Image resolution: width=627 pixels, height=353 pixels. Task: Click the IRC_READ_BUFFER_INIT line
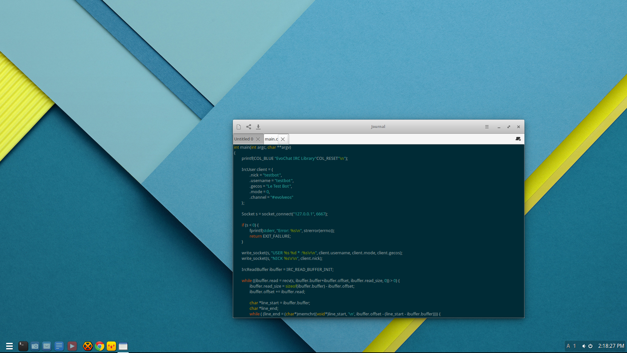[288, 270]
